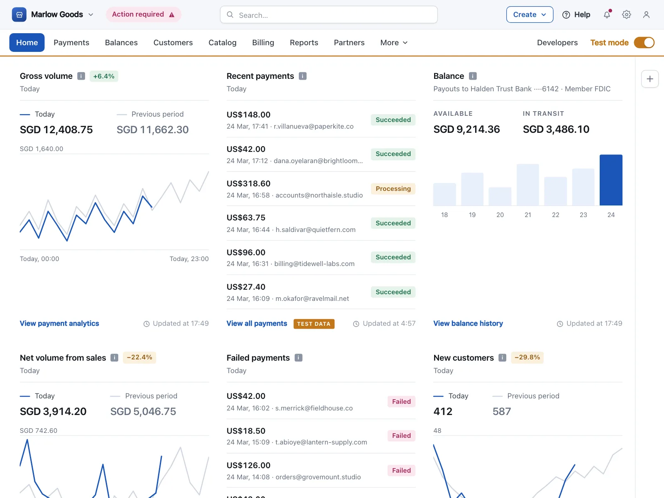Click the available balance SGD 9,214.36

(x=466, y=129)
